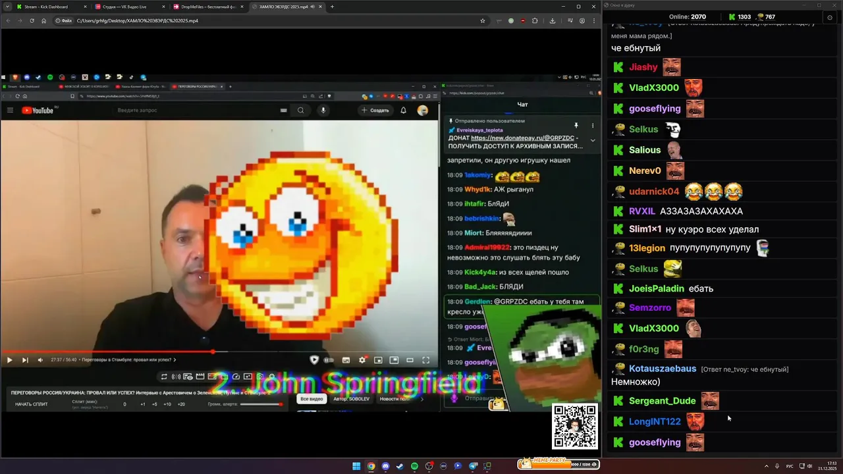The height and width of the screenshot is (474, 843).
Task: Mute the YouTube player volume
Action: (40, 360)
